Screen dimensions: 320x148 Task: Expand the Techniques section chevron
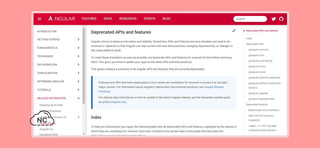tap(78, 56)
